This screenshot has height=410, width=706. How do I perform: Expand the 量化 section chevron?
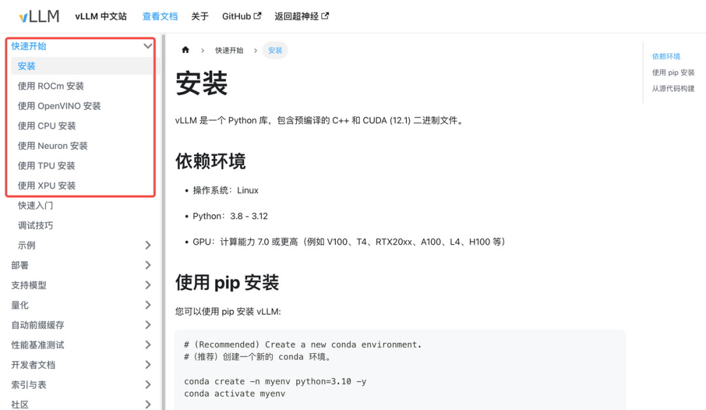[x=148, y=305]
